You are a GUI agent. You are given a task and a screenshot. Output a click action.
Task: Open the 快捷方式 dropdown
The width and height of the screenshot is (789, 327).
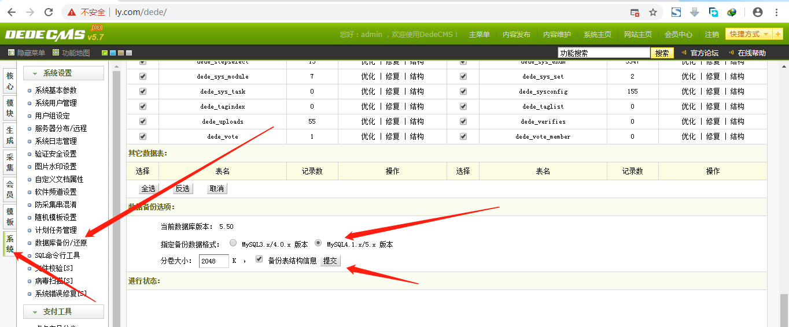click(749, 35)
